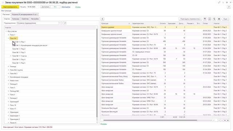Click the table icon left of the grid icon
Viewport: 233px width, 131px height.
point(205,19)
